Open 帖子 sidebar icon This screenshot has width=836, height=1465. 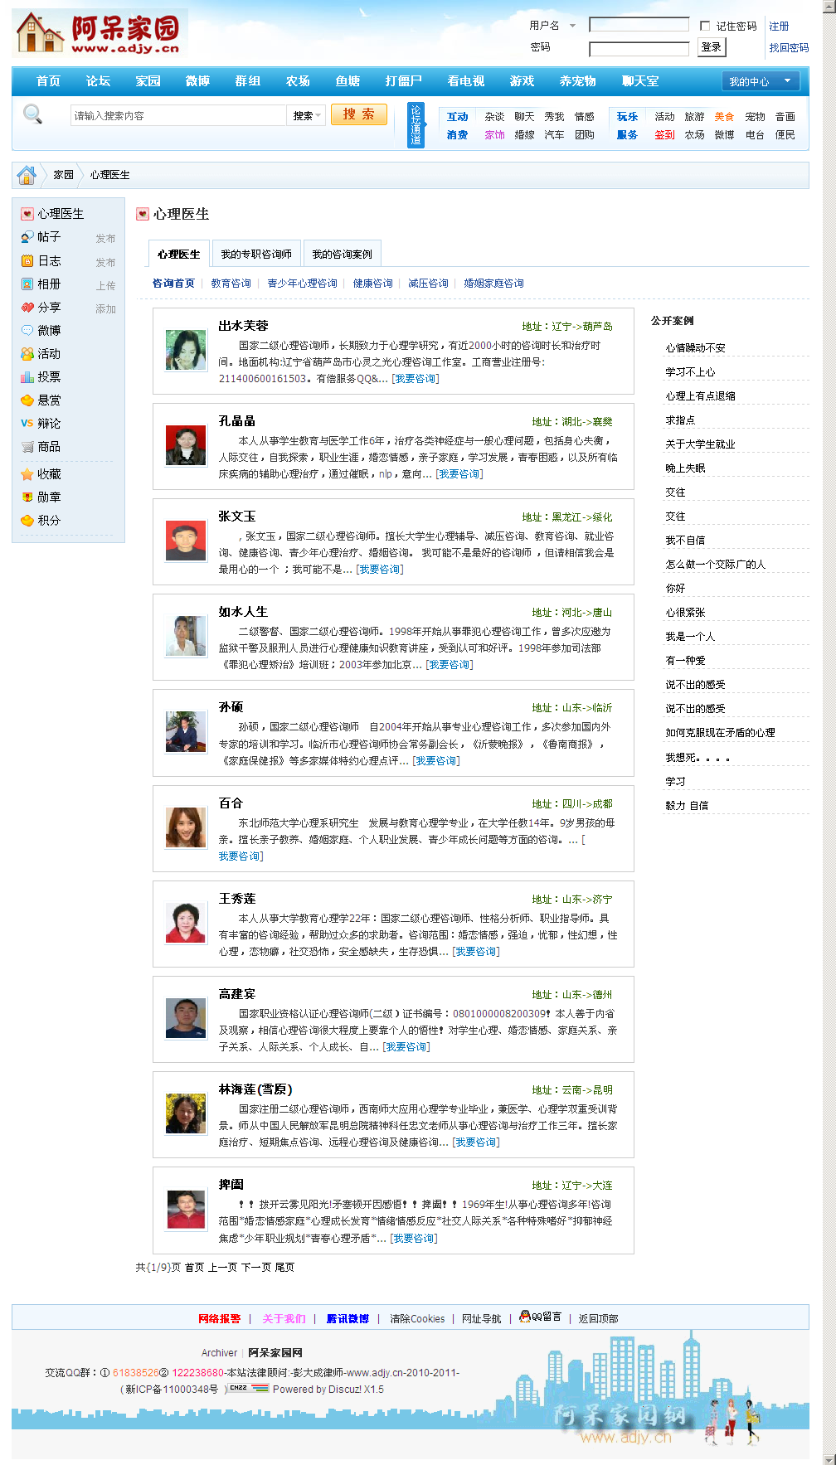(x=27, y=237)
